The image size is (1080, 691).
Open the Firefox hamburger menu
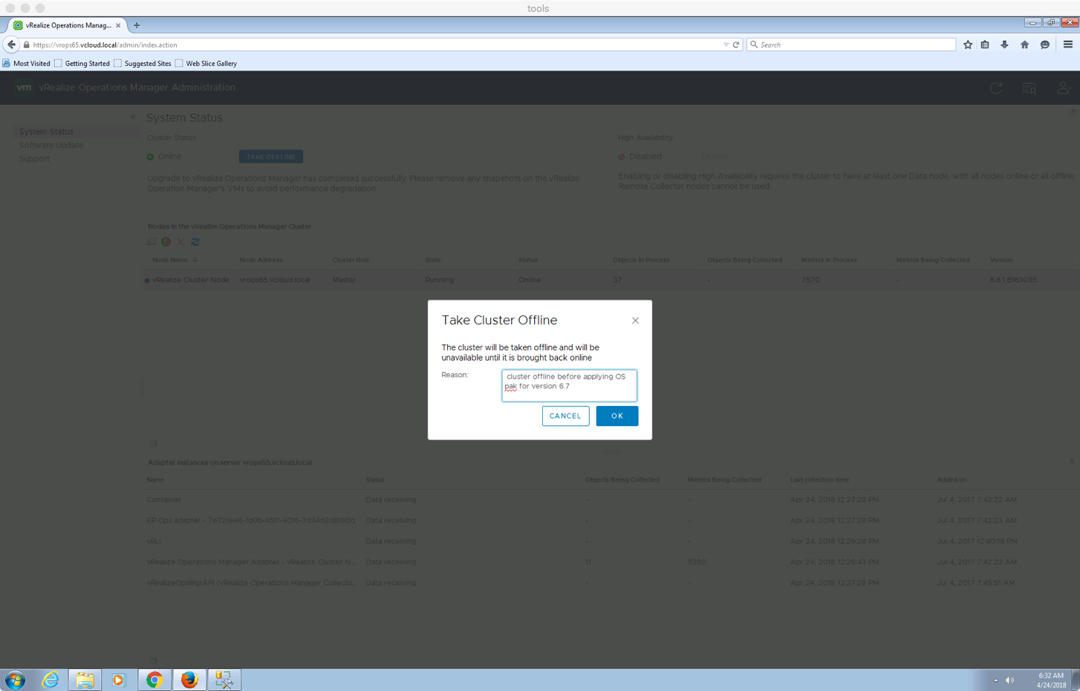tap(1067, 45)
